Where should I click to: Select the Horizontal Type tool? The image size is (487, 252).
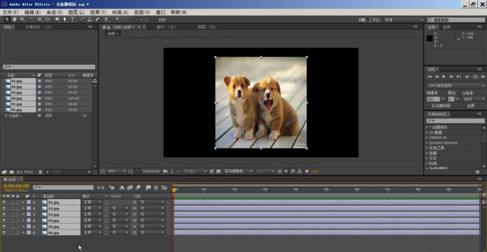pos(72,19)
